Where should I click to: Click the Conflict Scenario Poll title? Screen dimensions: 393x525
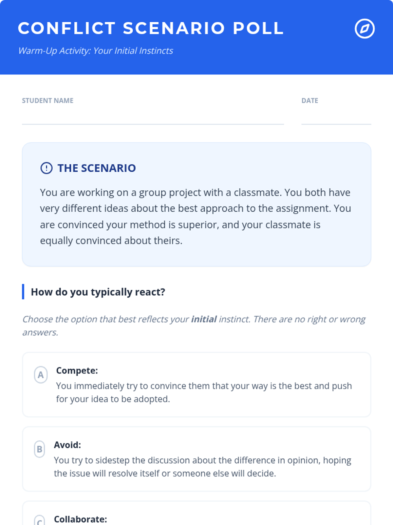151,28
